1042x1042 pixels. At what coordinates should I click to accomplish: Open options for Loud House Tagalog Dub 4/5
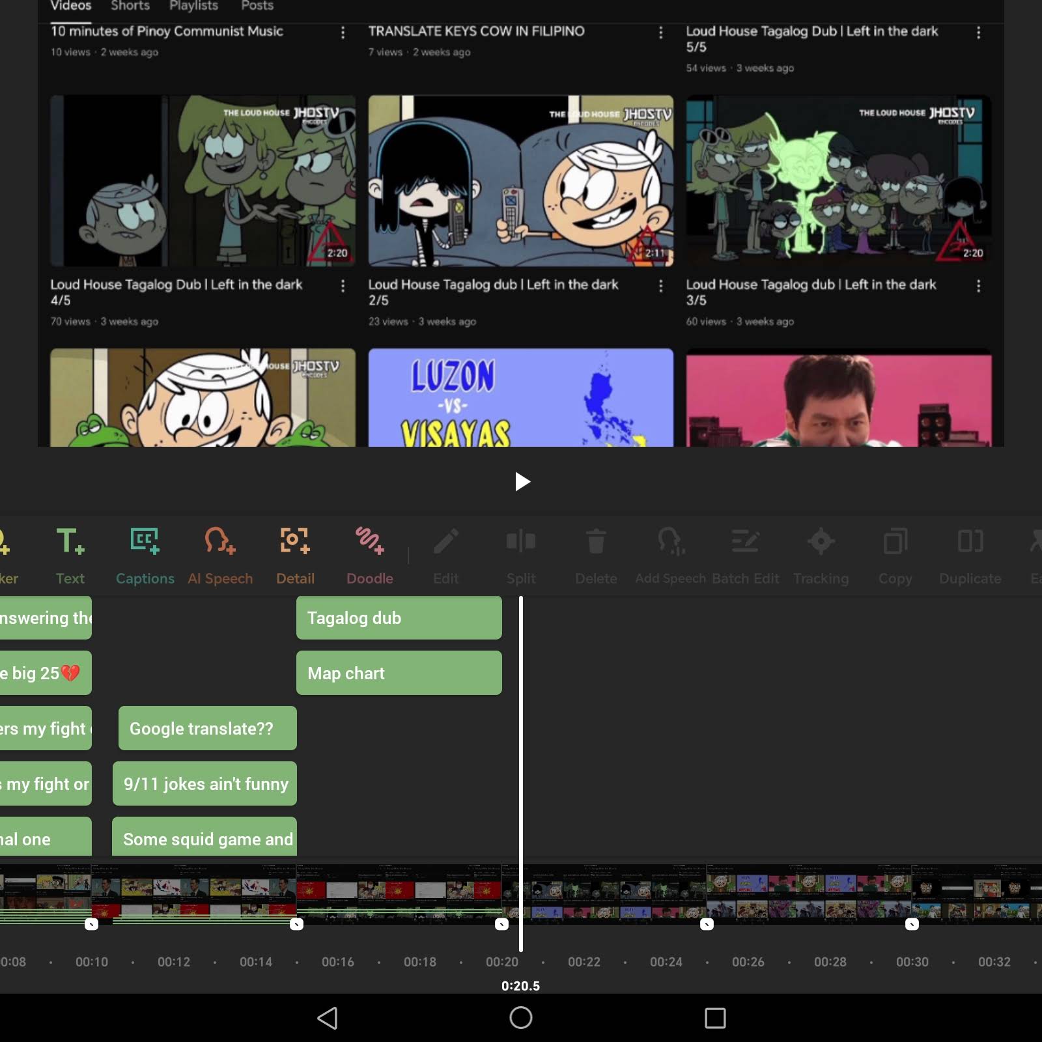pyautogui.click(x=343, y=286)
